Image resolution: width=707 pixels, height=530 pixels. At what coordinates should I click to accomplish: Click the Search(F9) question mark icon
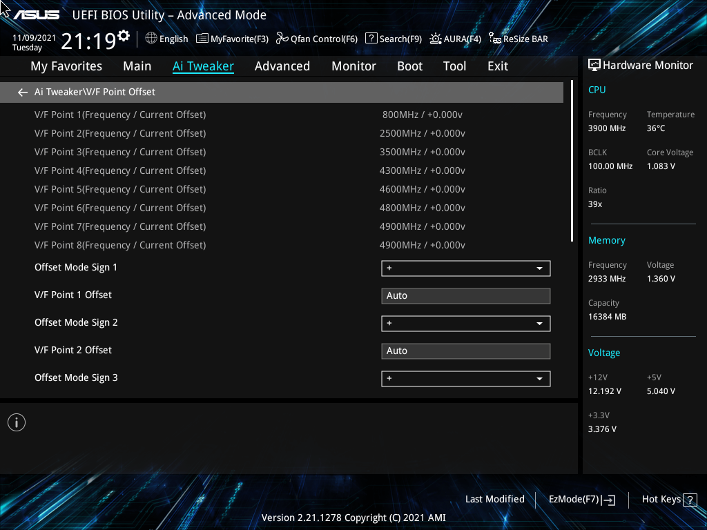371,39
